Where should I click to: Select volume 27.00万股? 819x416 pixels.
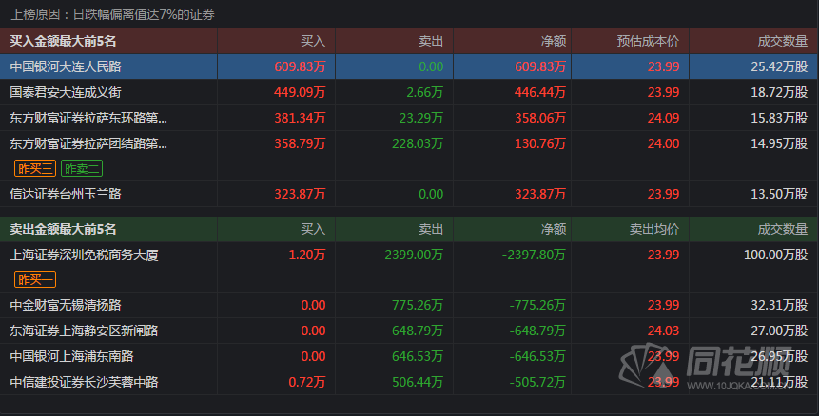[779, 331]
